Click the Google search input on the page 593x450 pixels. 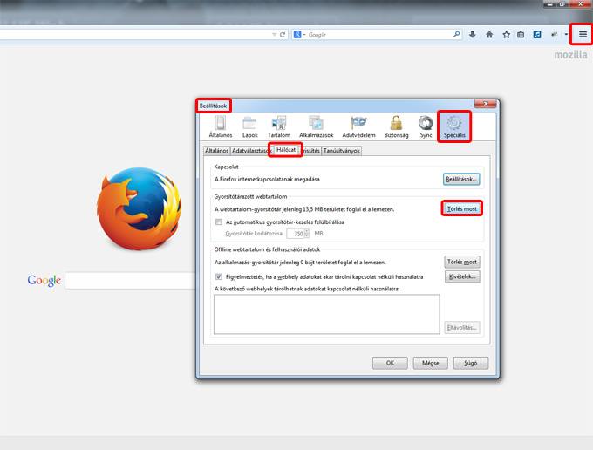(x=131, y=280)
